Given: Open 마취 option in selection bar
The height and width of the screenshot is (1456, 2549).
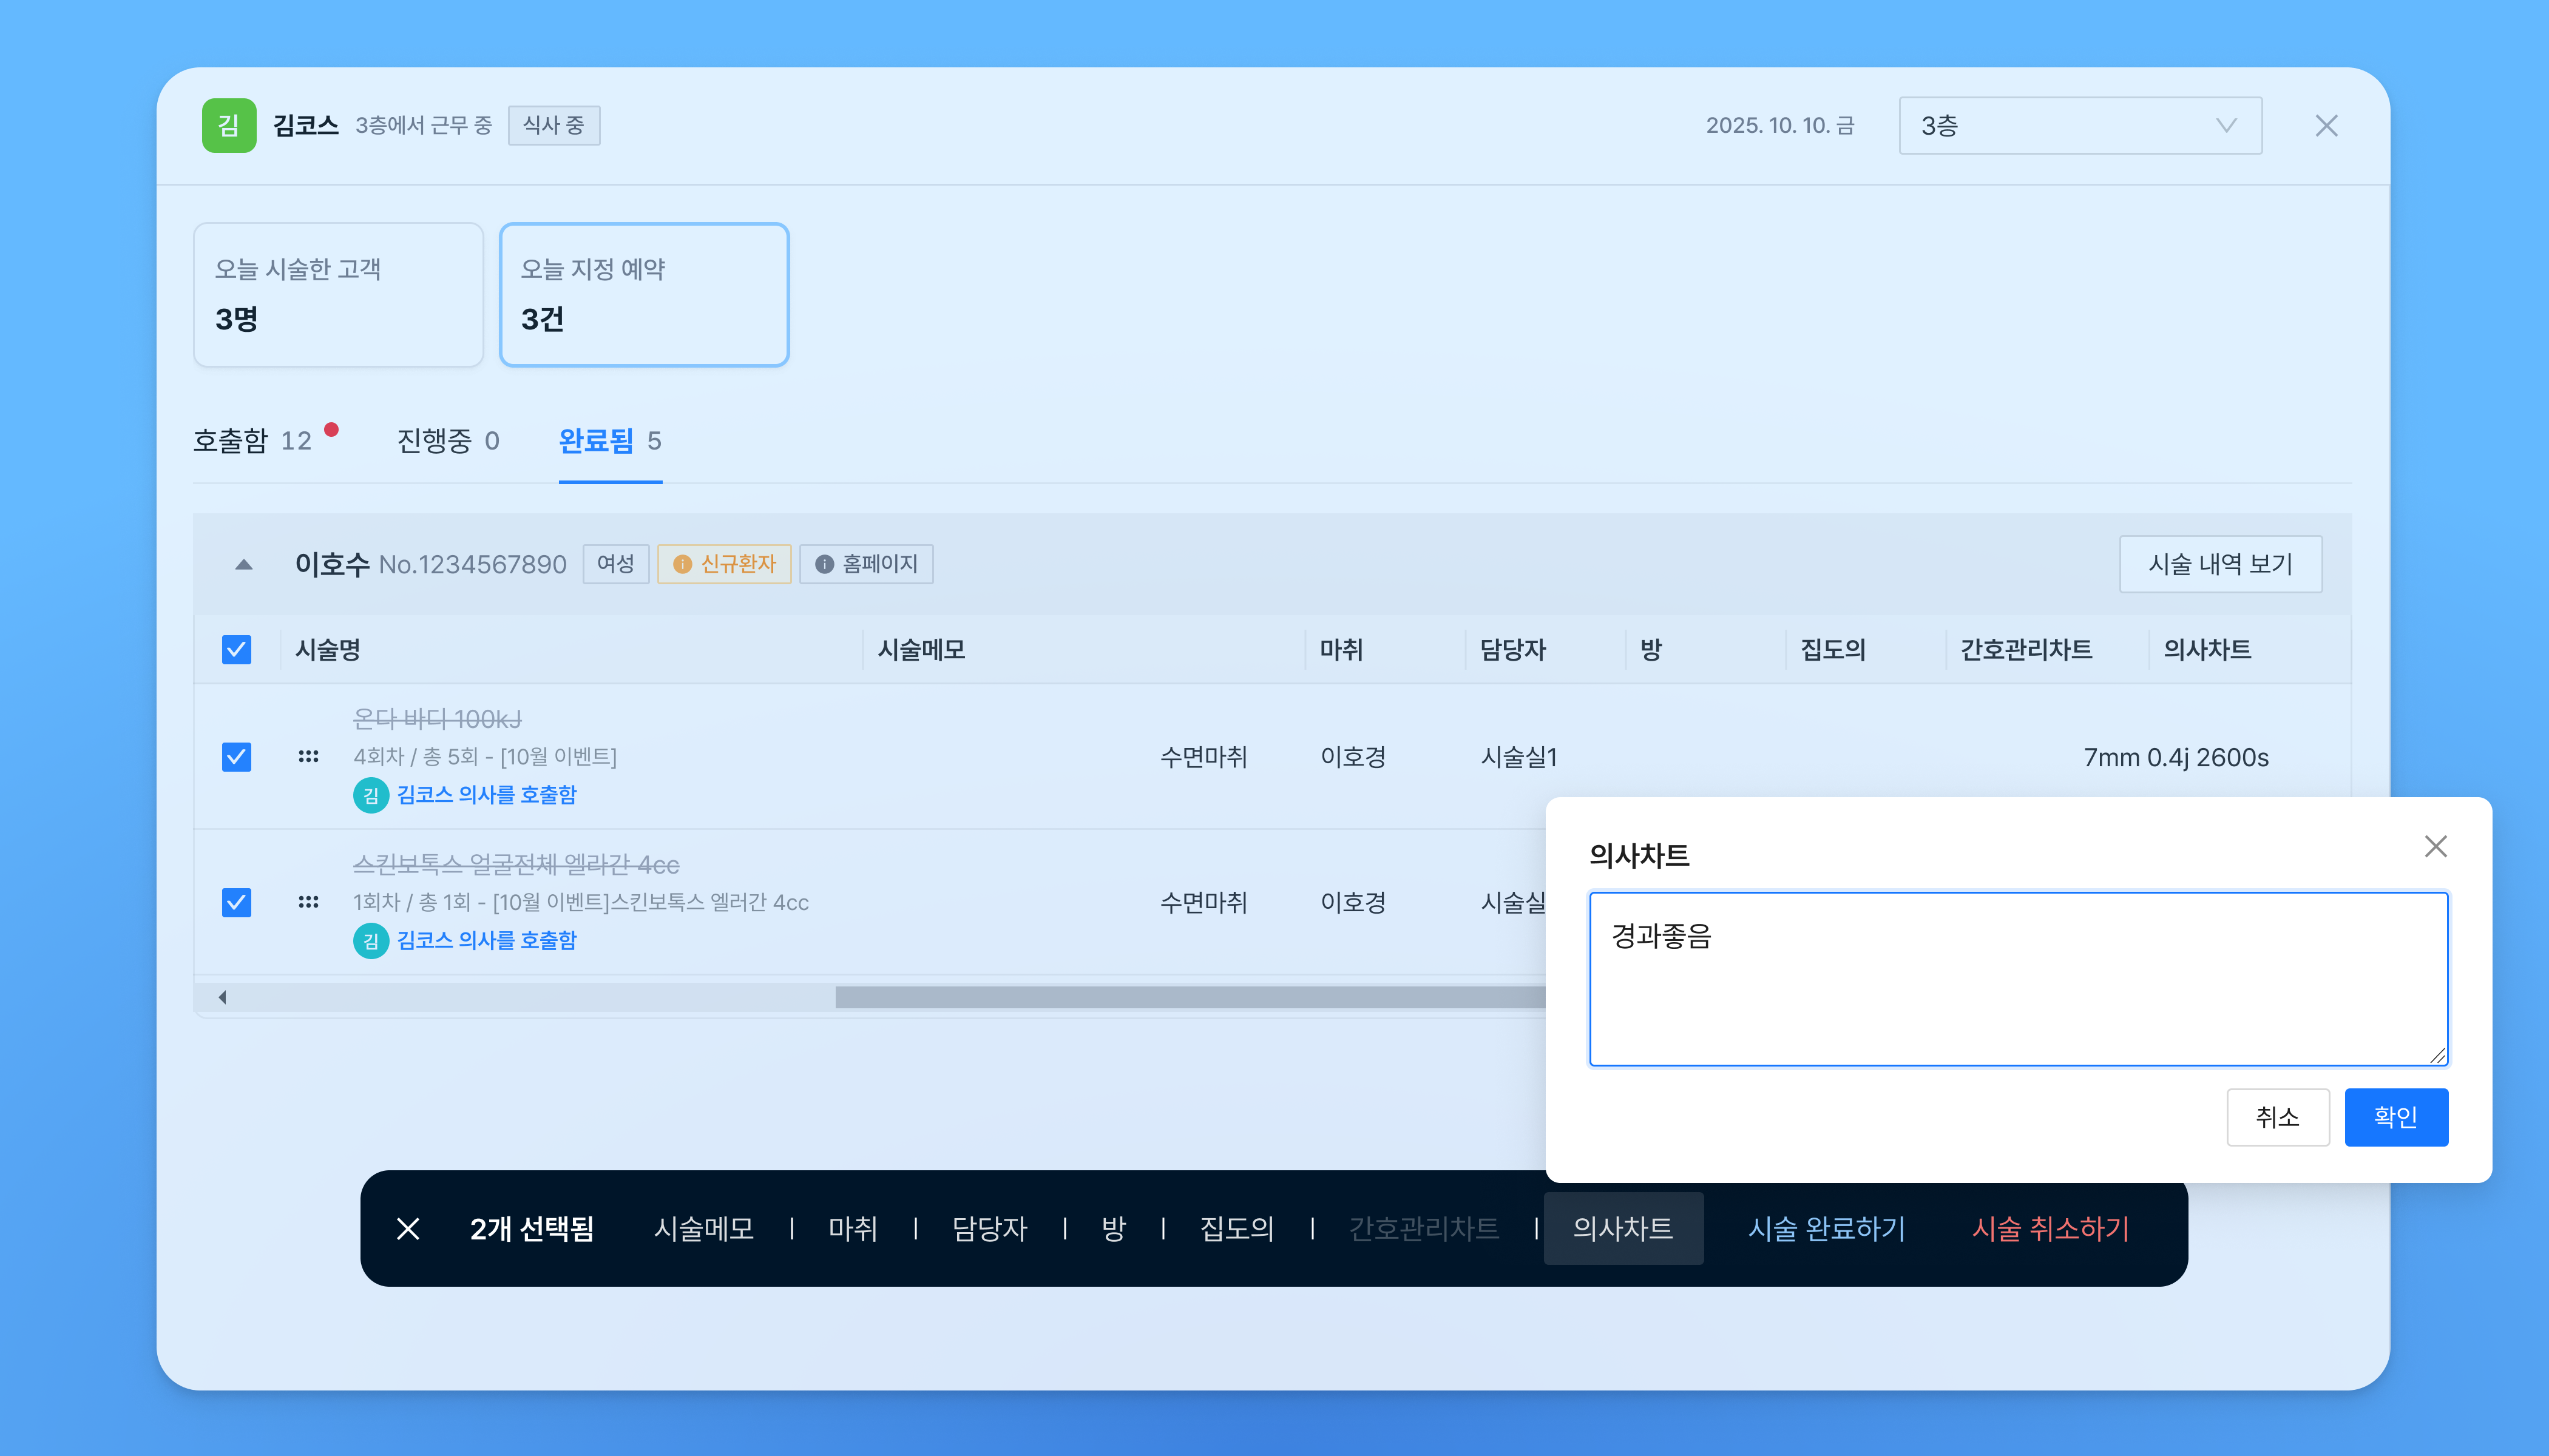Looking at the screenshot, I should coord(852,1228).
